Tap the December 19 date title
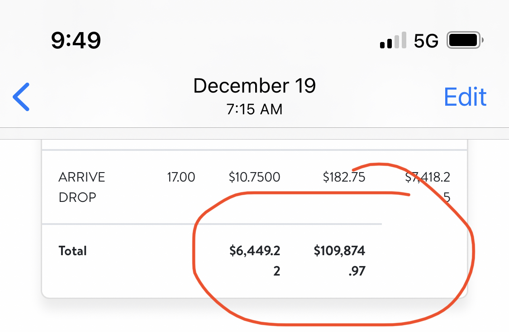The width and height of the screenshot is (509, 332). pyautogui.click(x=254, y=85)
